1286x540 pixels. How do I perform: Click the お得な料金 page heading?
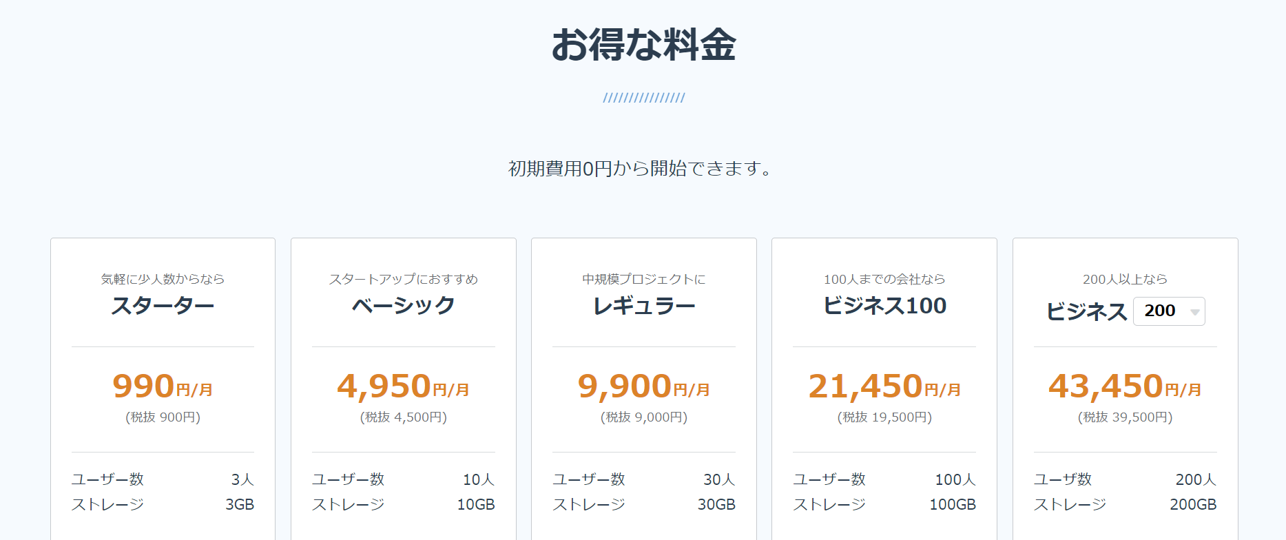(x=643, y=45)
